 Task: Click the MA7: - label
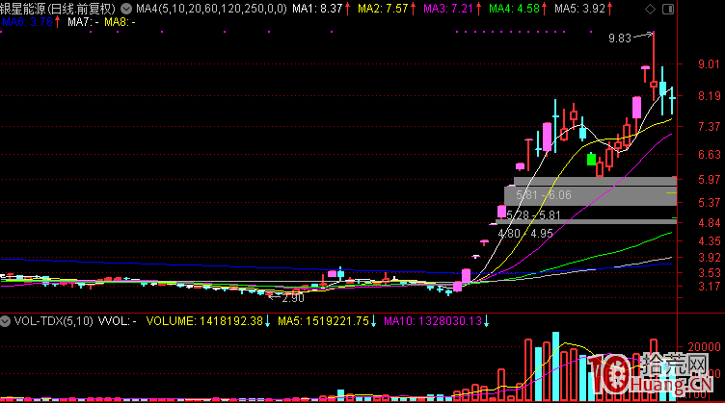click(83, 22)
